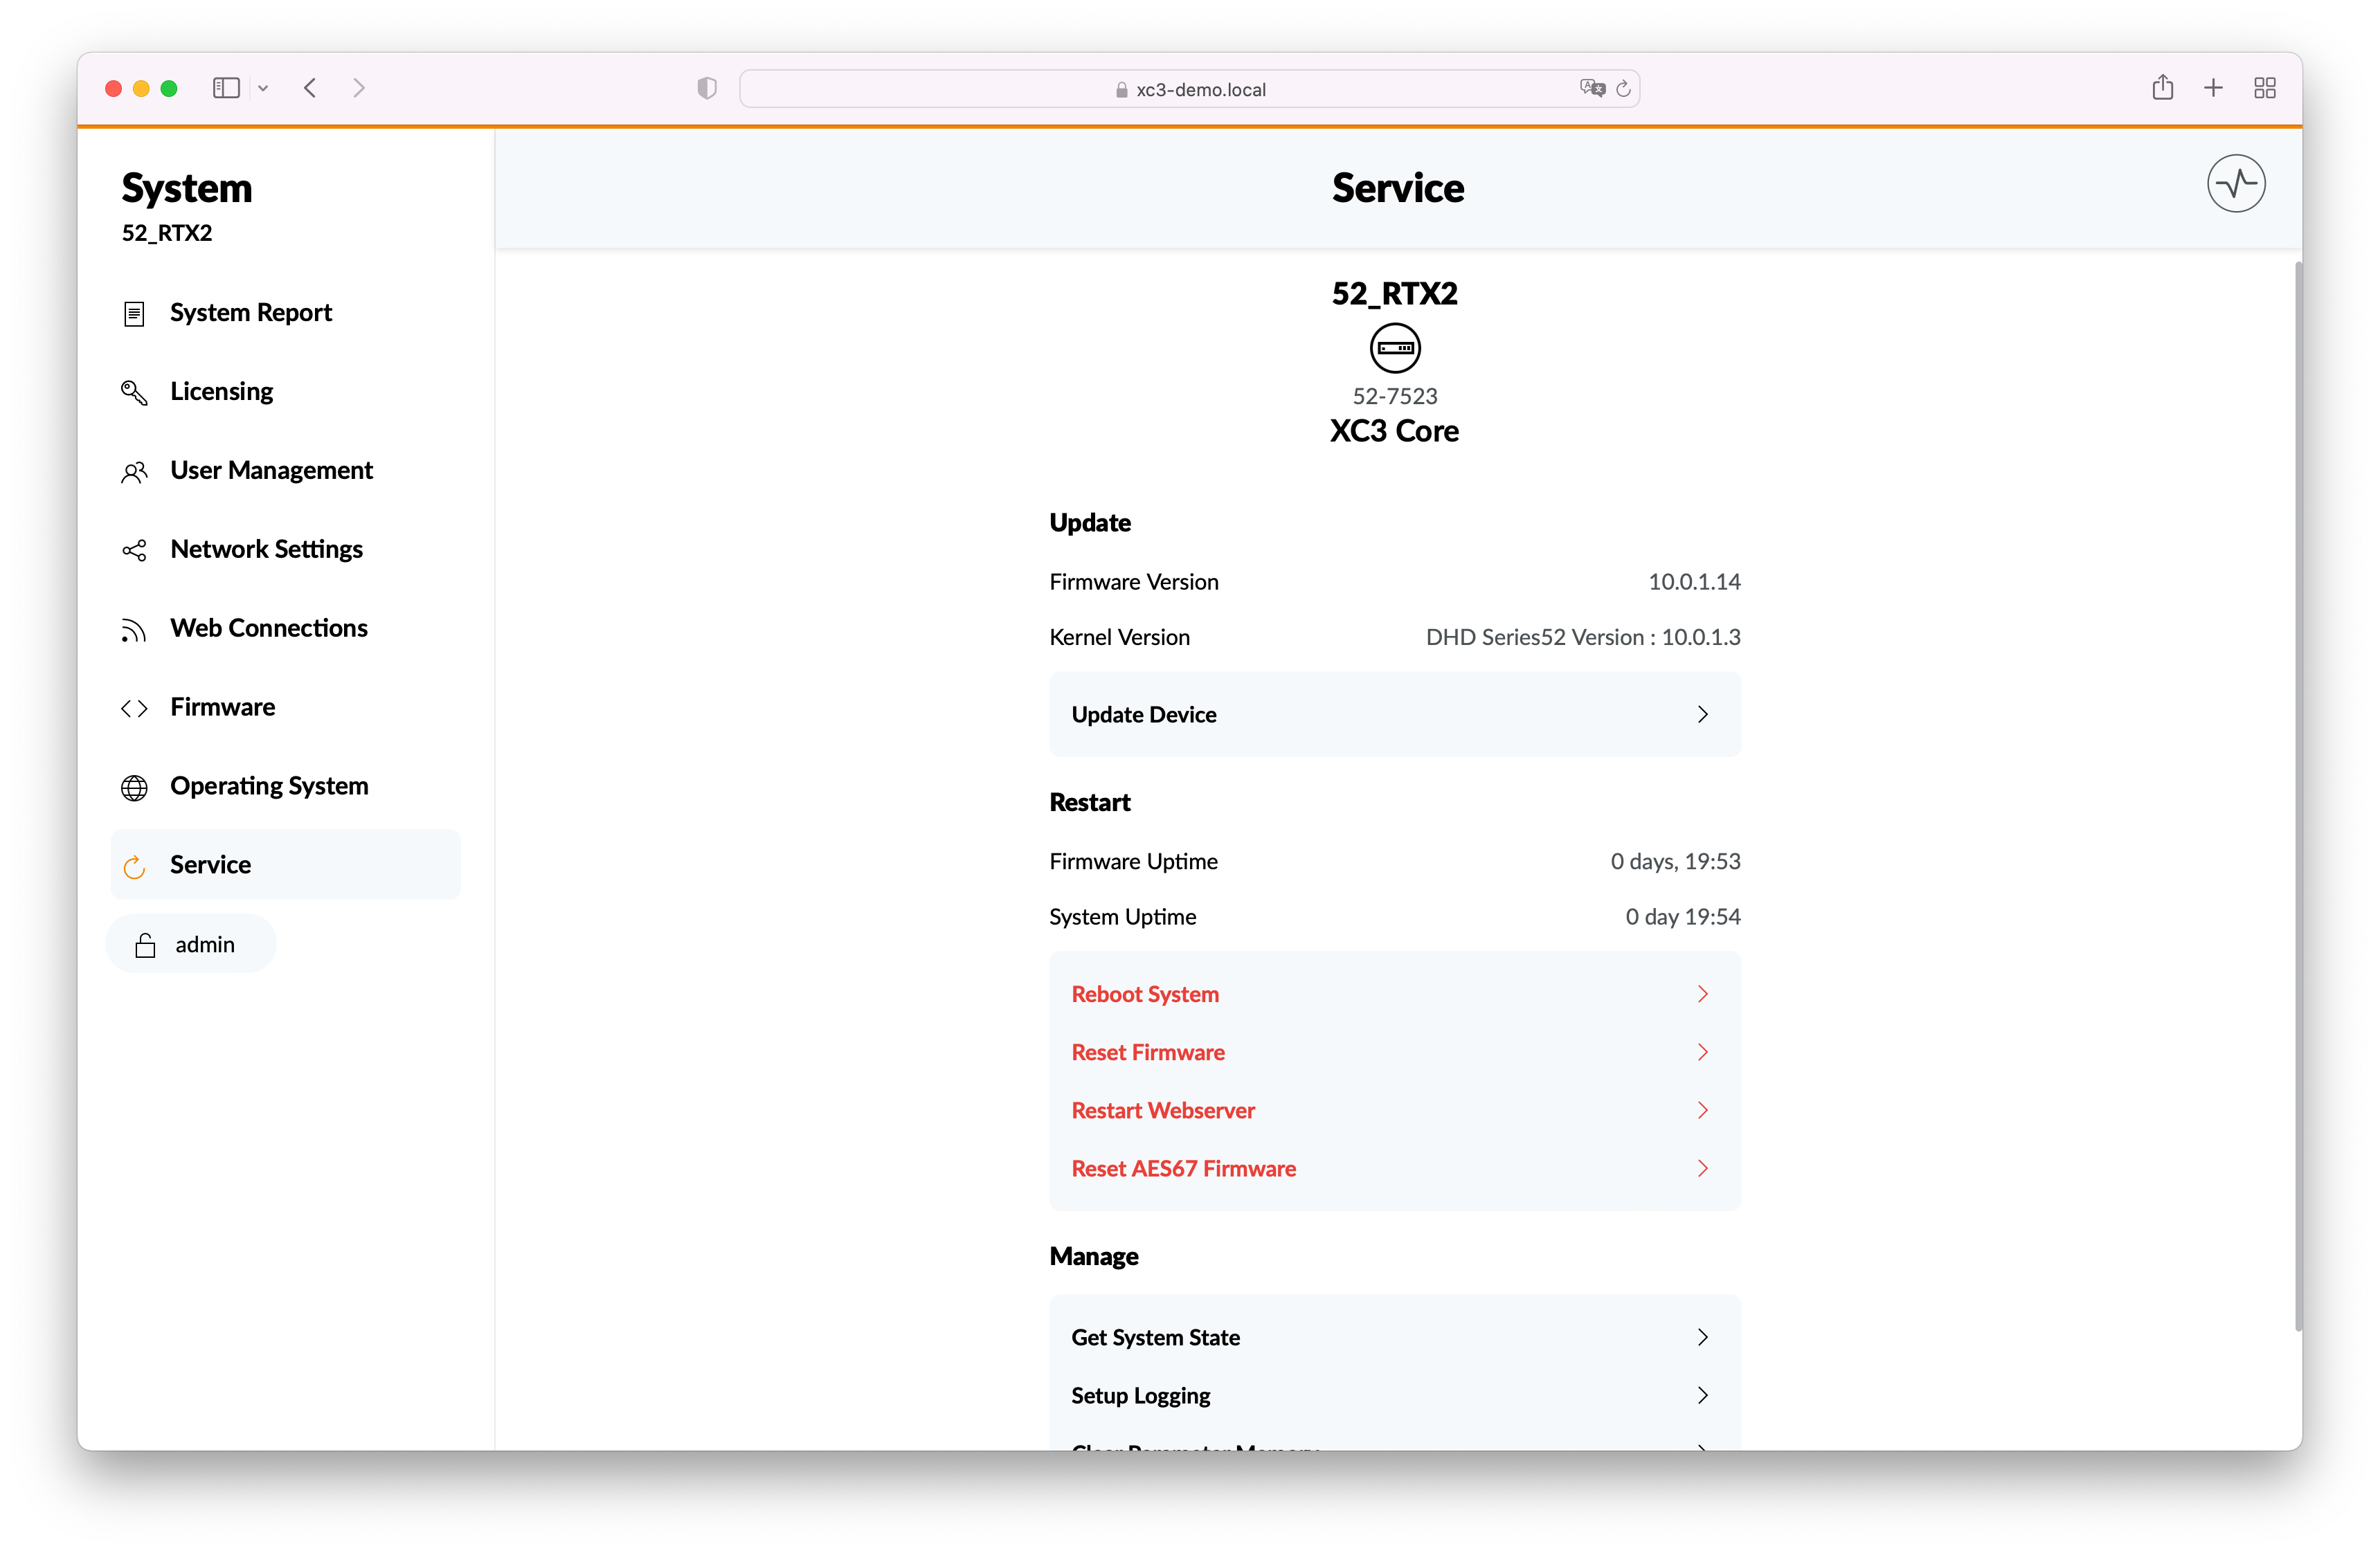2380x1553 pixels.
Task: Open a new tab with plus icon
Action: [x=2213, y=88]
